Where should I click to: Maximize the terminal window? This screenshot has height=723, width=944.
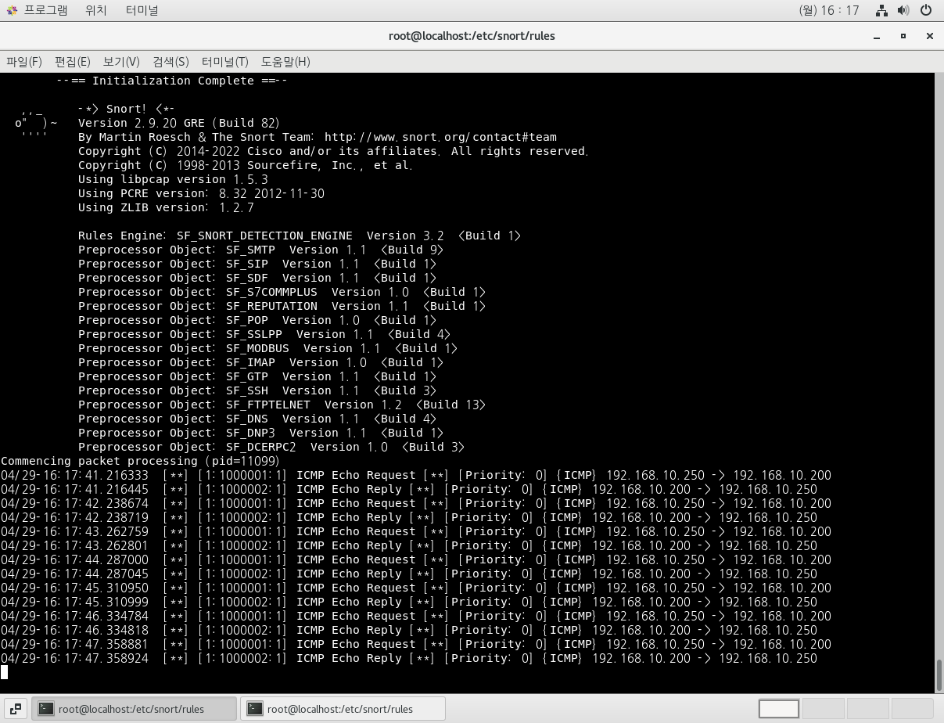[x=903, y=36]
